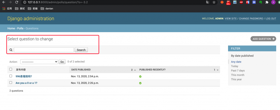This screenshot has width=280, height=110.
Task: Click the browser reload icon
Action: [17, 2]
